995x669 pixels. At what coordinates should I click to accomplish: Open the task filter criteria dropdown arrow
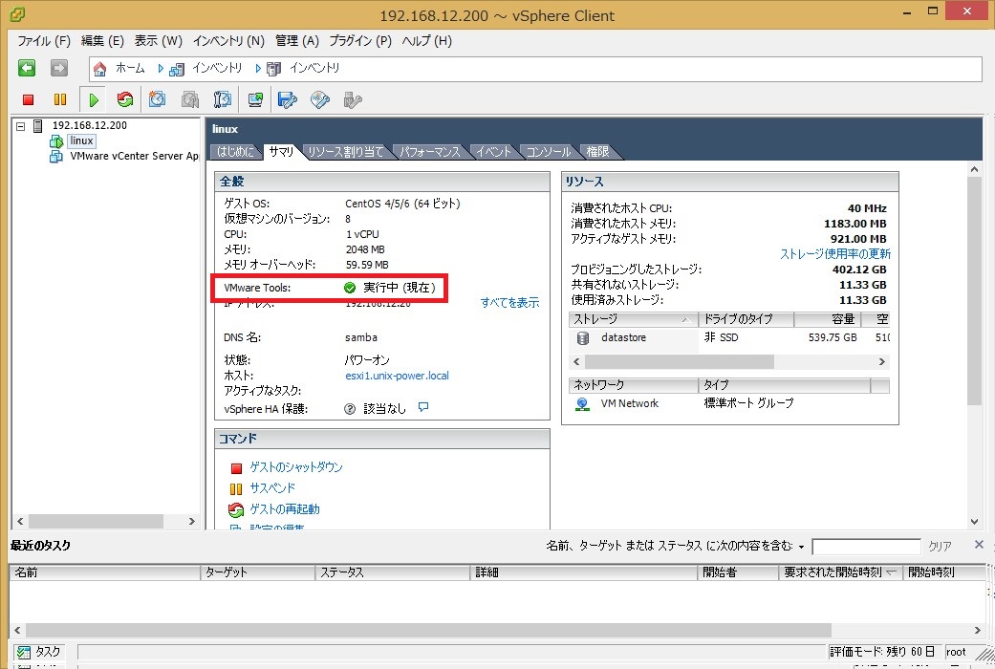click(x=802, y=547)
